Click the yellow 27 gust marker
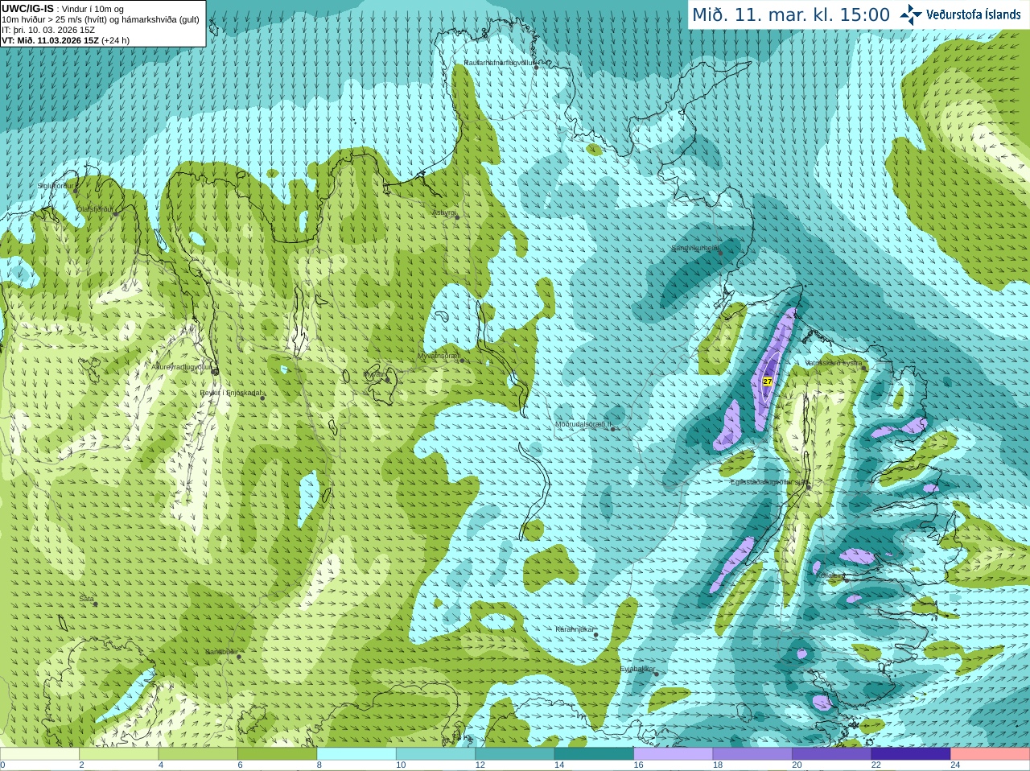 click(767, 381)
